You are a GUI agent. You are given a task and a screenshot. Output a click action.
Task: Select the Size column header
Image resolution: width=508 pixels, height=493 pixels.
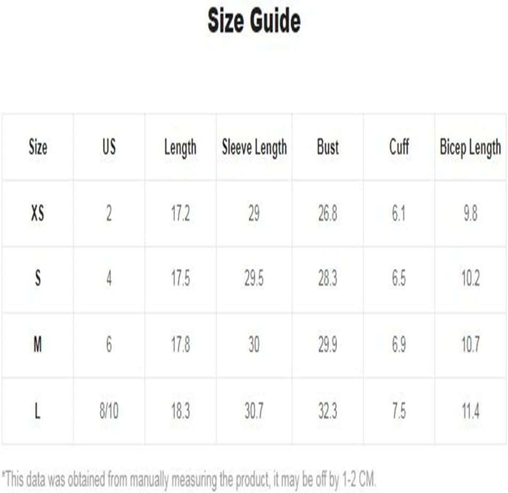click(x=38, y=147)
